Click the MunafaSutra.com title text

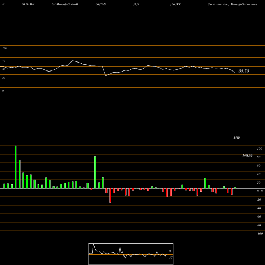(244, 4)
